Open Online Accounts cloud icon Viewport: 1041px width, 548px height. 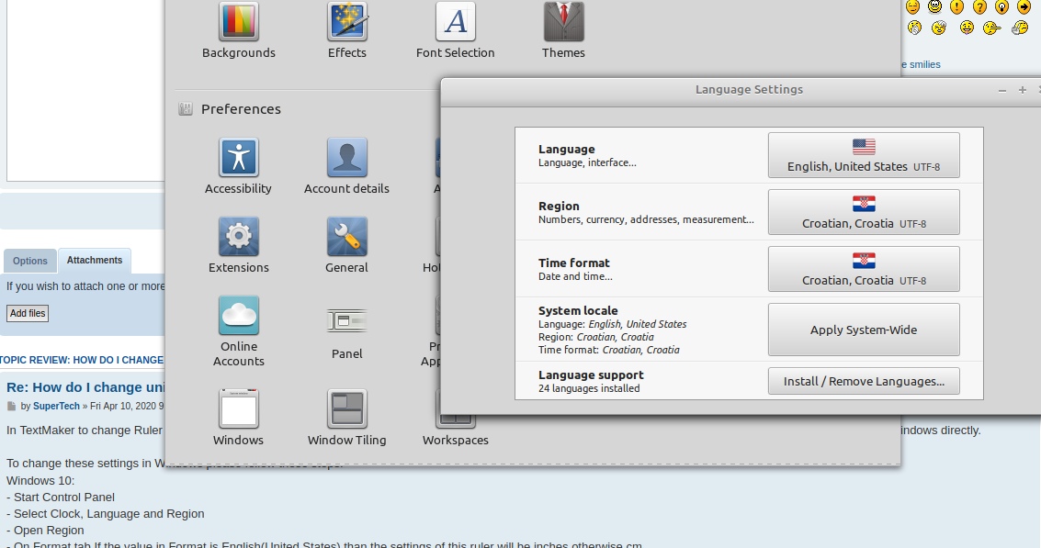point(239,317)
